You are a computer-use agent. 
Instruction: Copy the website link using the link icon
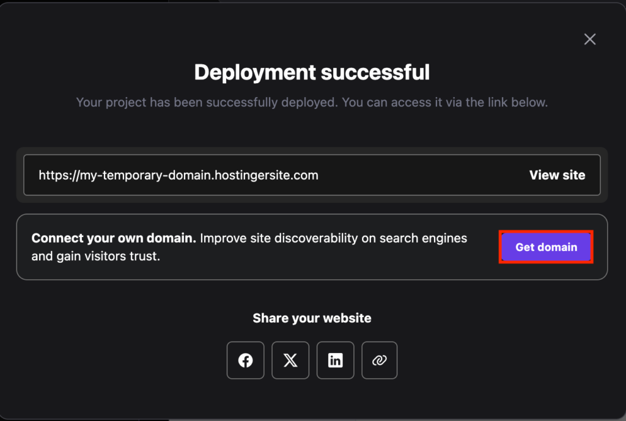point(379,360)
